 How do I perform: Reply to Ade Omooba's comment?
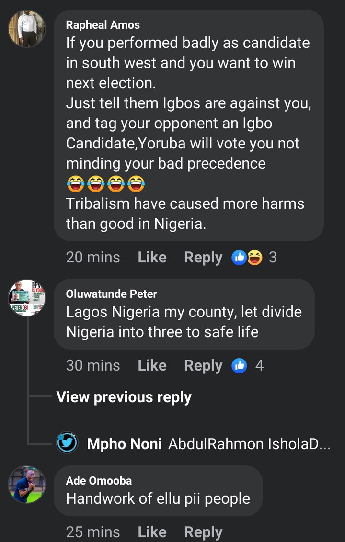pyautogui.click(x=203, y=532)
